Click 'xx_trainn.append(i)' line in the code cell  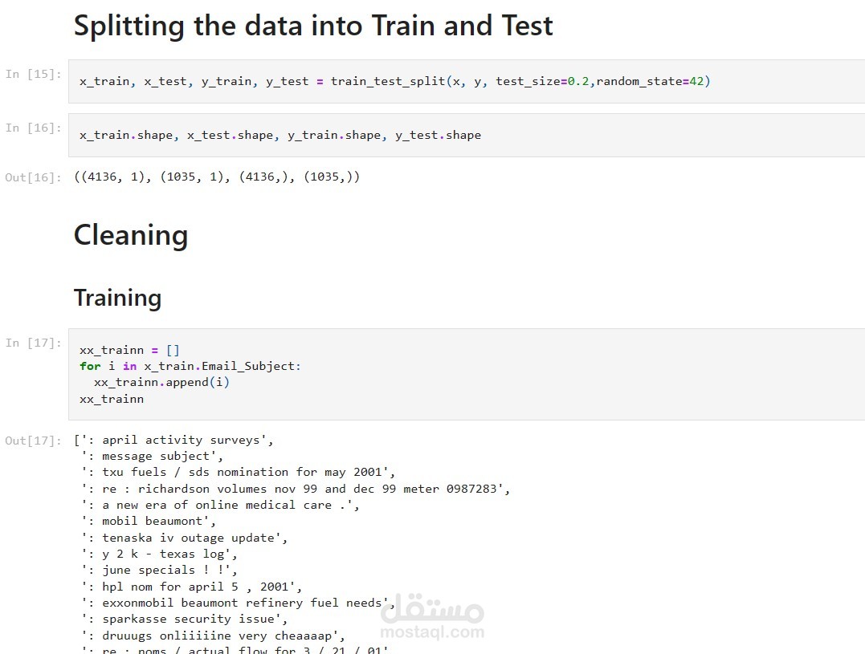(161, 383)
